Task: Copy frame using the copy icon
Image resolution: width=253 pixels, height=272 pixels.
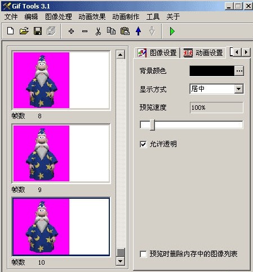Action: [x=111, y=31]
